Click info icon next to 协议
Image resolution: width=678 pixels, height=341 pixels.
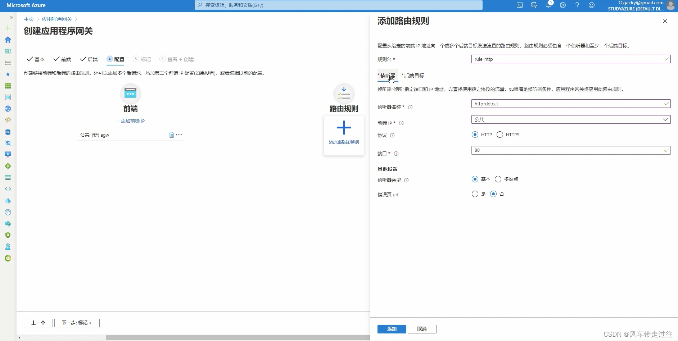[x=392, y=136]
